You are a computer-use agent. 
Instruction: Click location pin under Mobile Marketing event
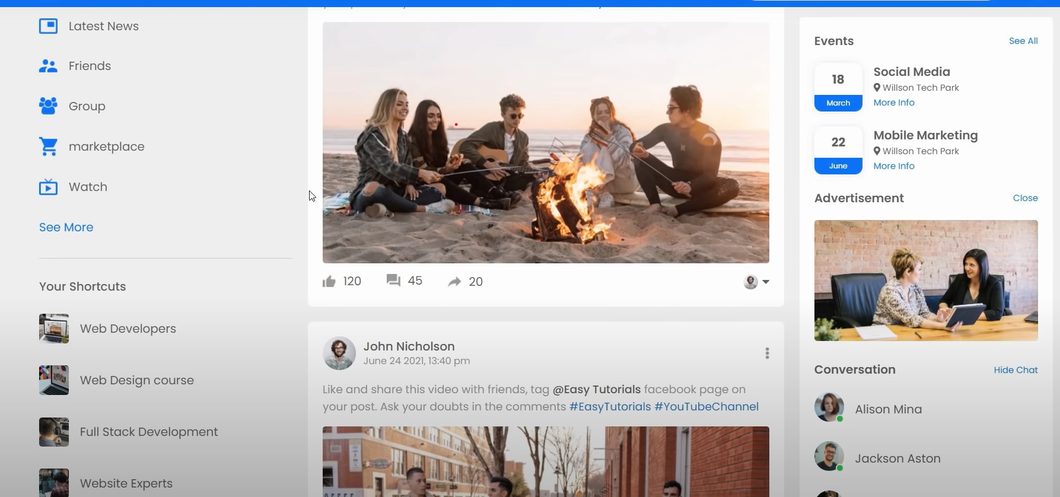[877, 151]
